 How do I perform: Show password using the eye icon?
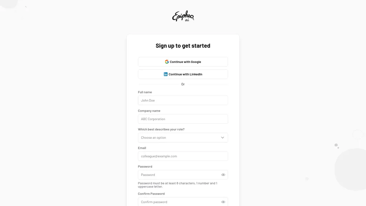(x=223, y=175)
